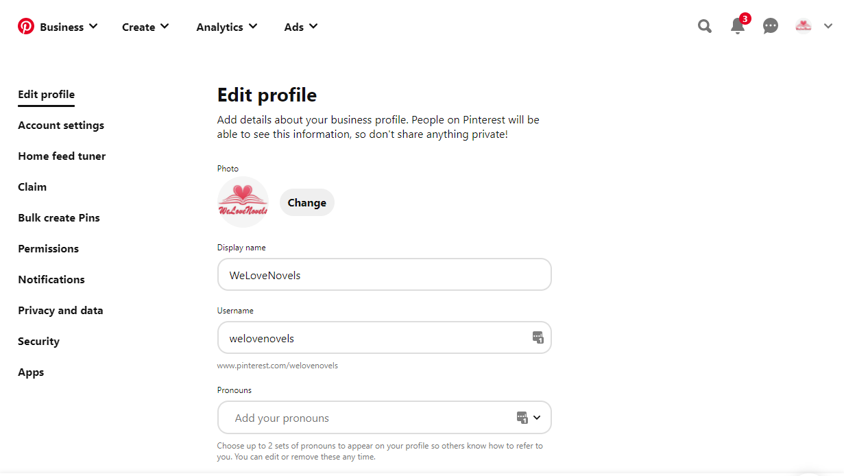
Task: Click the WeLoveNovels profile photo
Action: pyautogui.click(x=243, y=202)
